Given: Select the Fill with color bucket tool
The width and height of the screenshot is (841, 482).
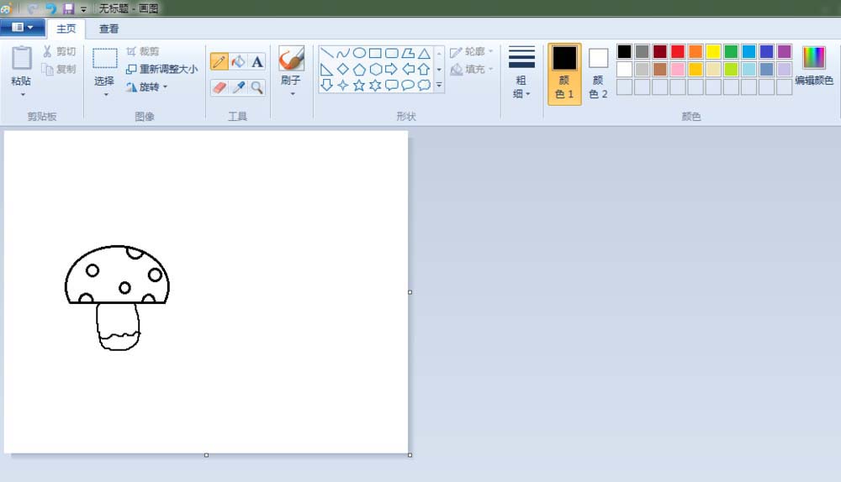Looking at the screenshot, I should (x=238, y=61).
